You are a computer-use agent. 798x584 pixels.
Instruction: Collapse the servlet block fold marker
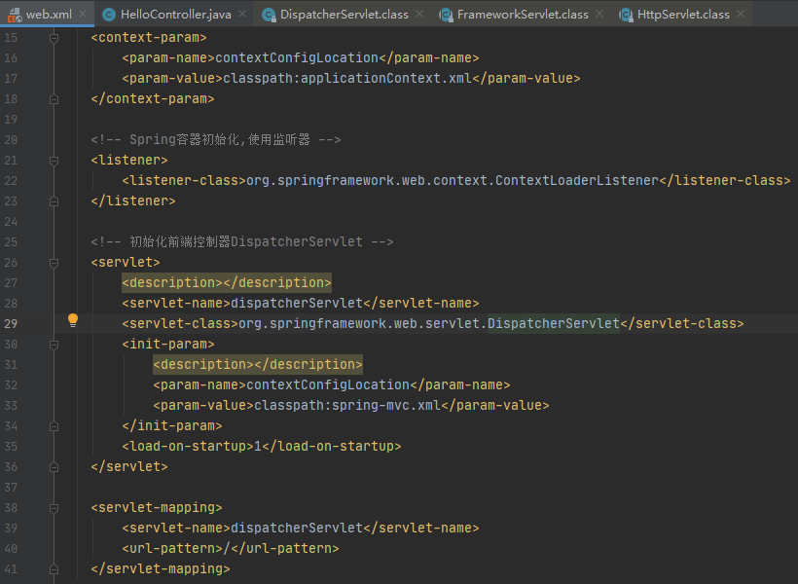(54, 262)
